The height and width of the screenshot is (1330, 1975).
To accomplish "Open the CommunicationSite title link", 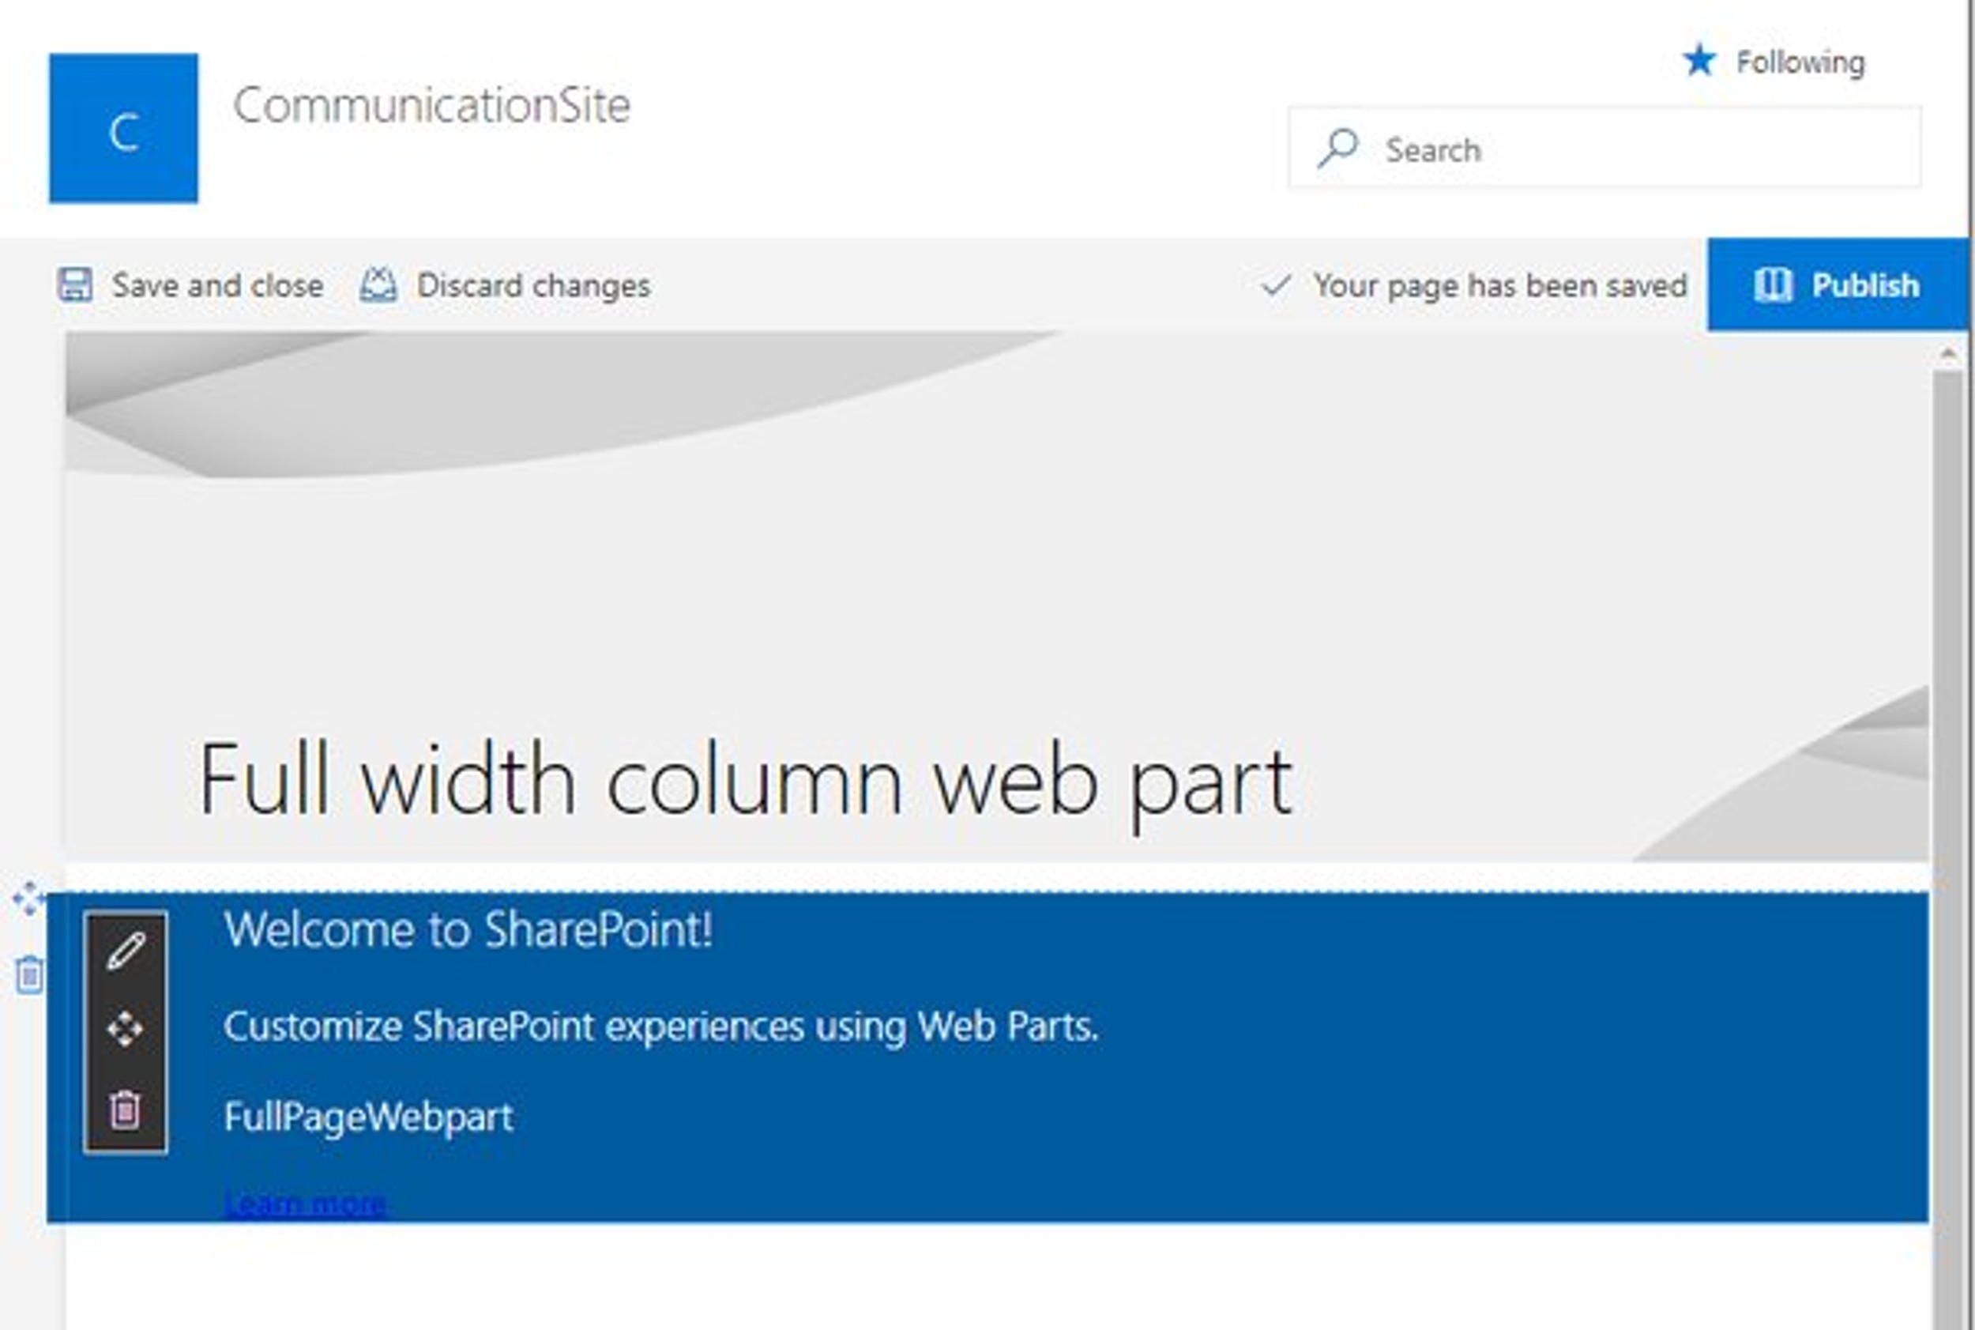I will (x=431, y=105).
